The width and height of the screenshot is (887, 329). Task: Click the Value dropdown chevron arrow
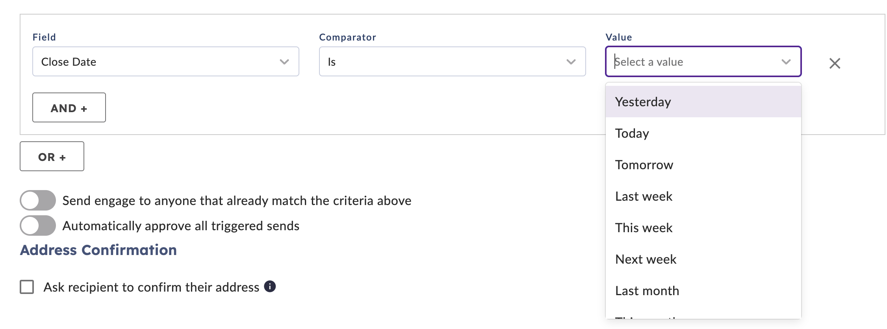tap(786, 62)
